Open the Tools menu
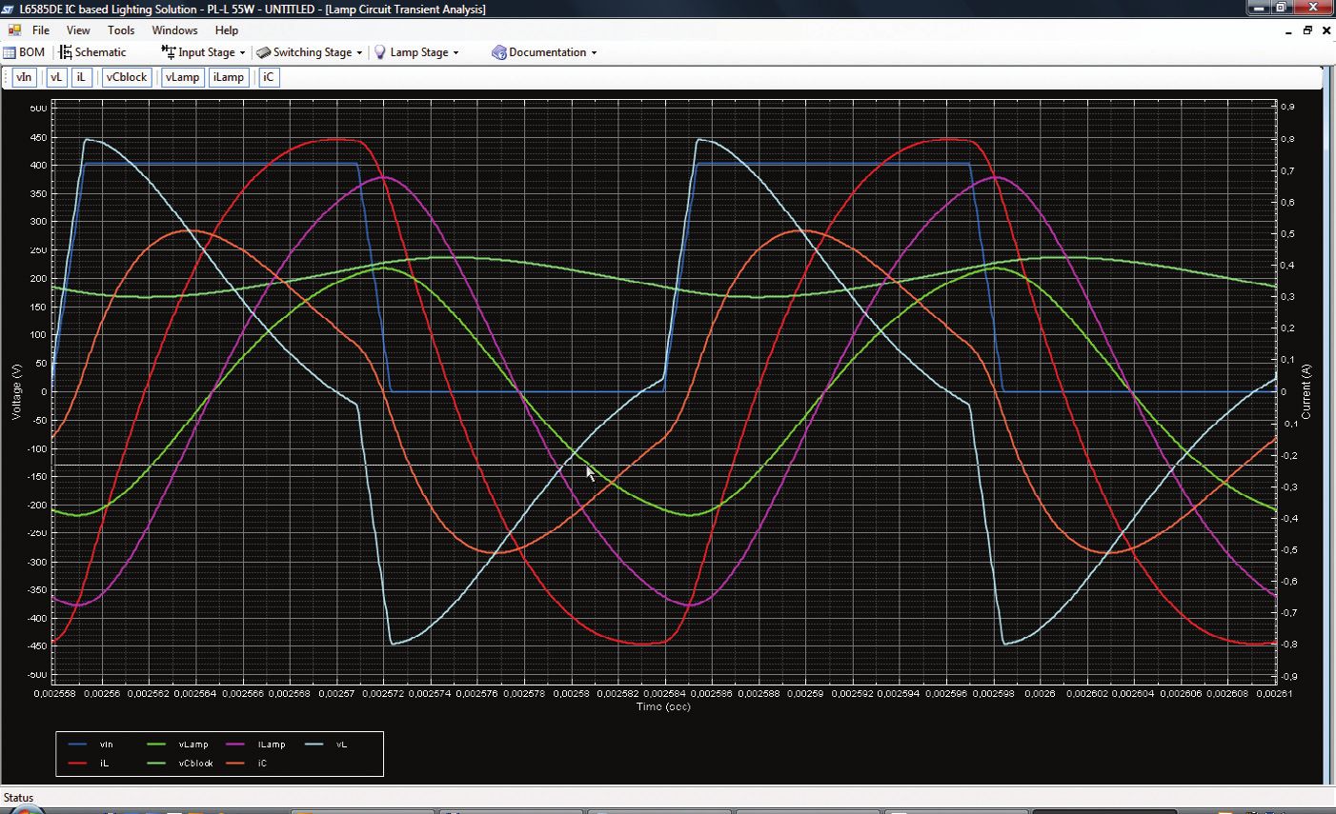This screenshot has height=814, width=1336. [121, 30]
